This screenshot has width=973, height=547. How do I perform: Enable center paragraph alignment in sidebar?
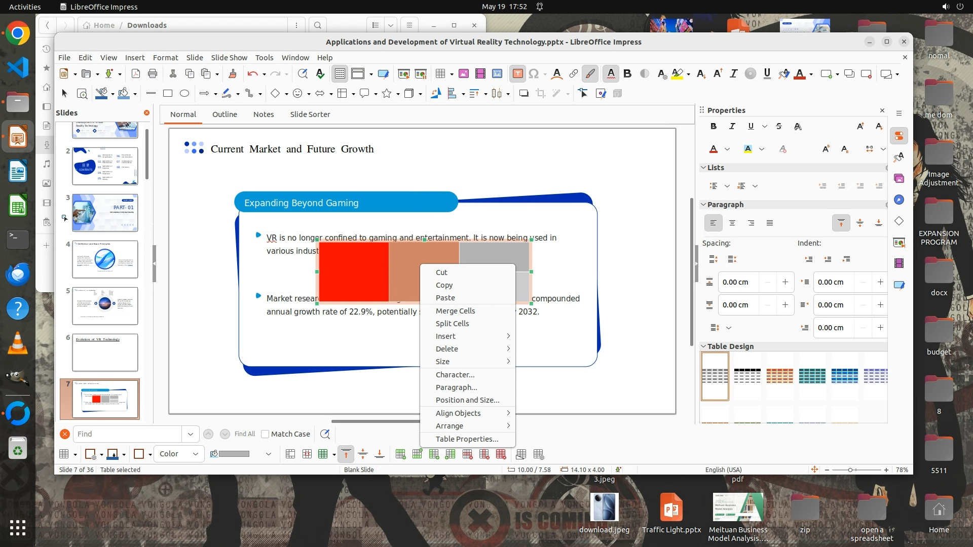[732, 223]
